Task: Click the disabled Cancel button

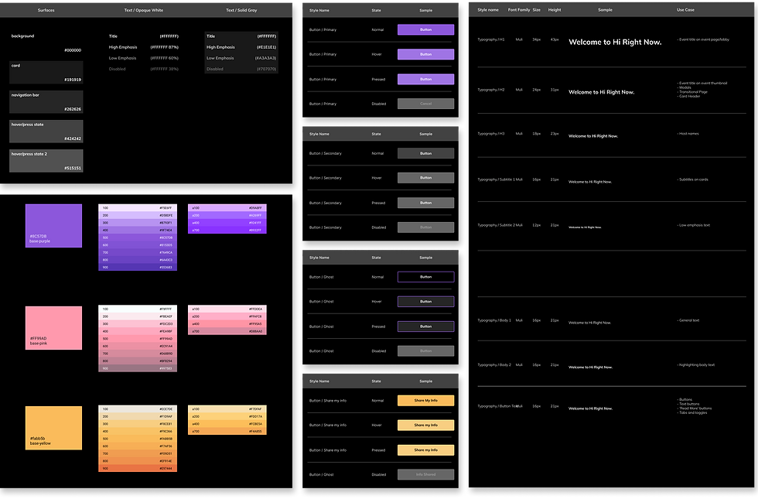Action: (x=425, y=104)
